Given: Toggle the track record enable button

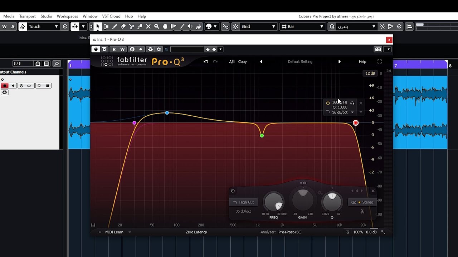Looking at the screenshot, I should tap(5, 86).
